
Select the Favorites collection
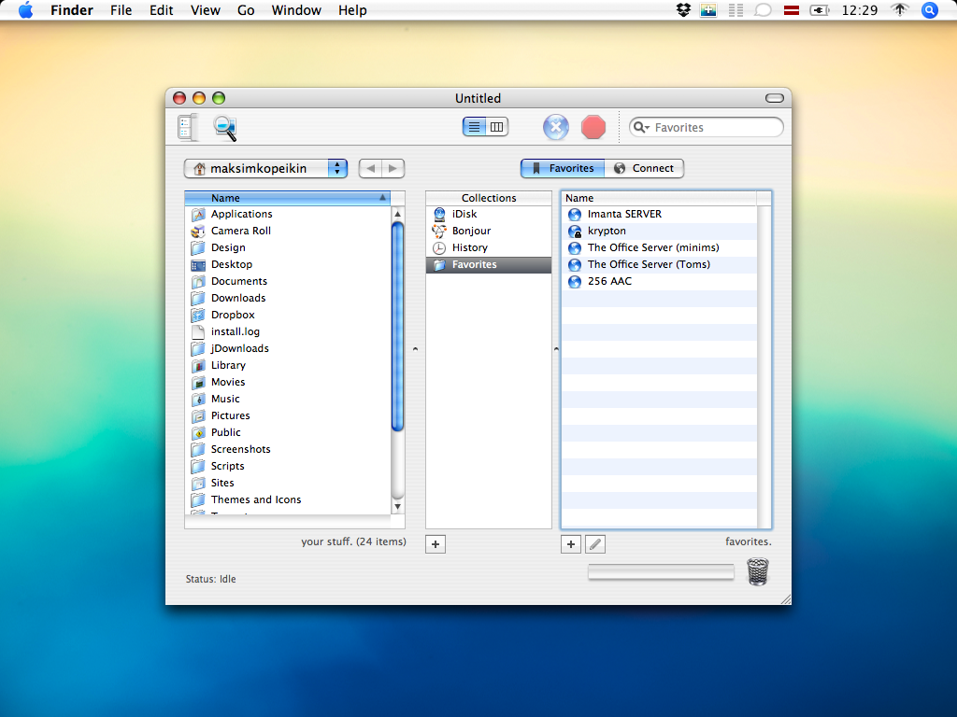[x=488, y=264]
